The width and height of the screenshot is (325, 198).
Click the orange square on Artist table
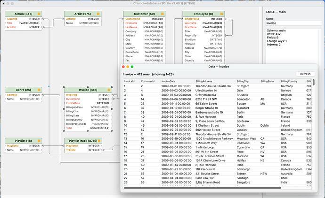(x=98, y=14)
